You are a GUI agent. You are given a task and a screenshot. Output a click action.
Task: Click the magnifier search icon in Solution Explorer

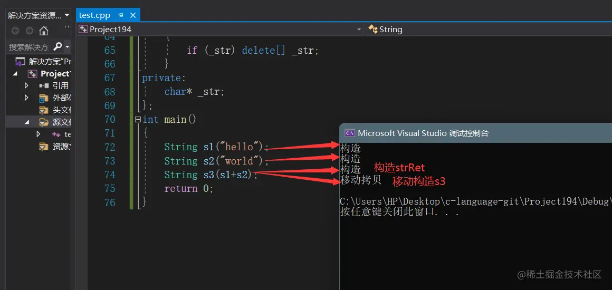click(x=58, y=47)
